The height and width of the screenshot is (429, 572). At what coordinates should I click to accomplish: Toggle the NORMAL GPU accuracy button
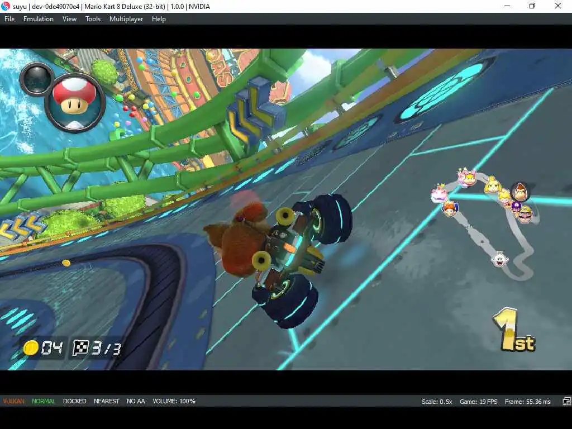[44, 401]
